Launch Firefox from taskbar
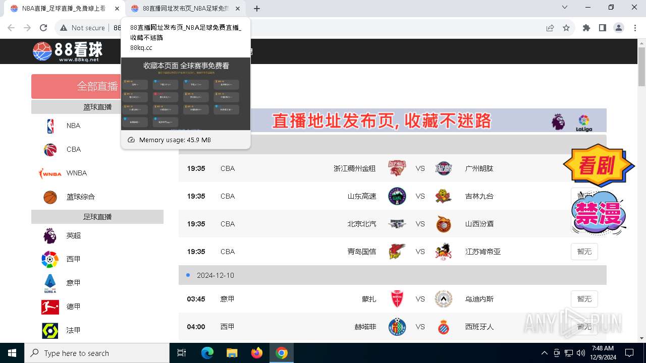The width and height of the screenshot is (646, 363). click(257, 353)
